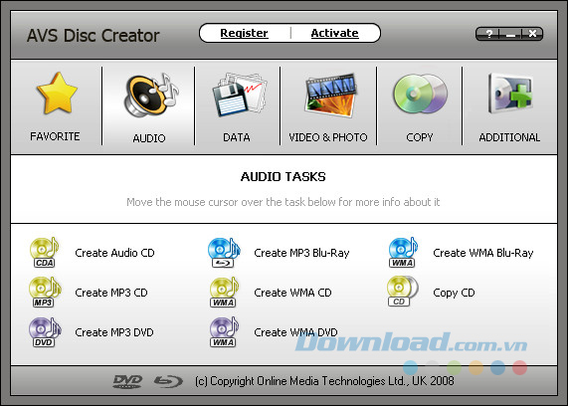Click the help question mark button

(489, 34)
